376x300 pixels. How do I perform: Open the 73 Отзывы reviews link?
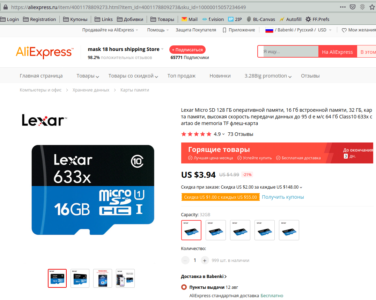click(240, 134)
